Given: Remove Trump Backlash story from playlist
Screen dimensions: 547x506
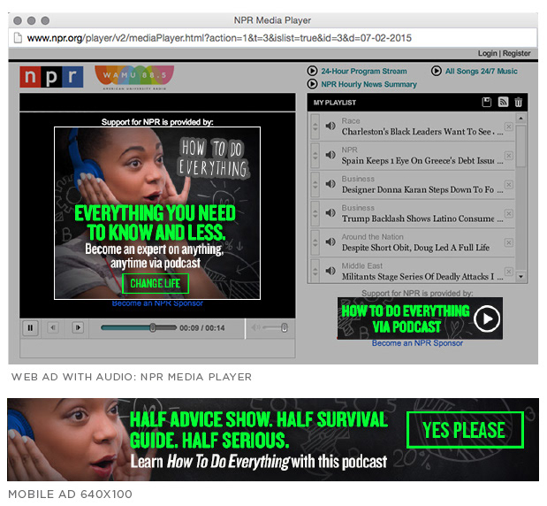Looking at the screenshot, I should (509, 213).
